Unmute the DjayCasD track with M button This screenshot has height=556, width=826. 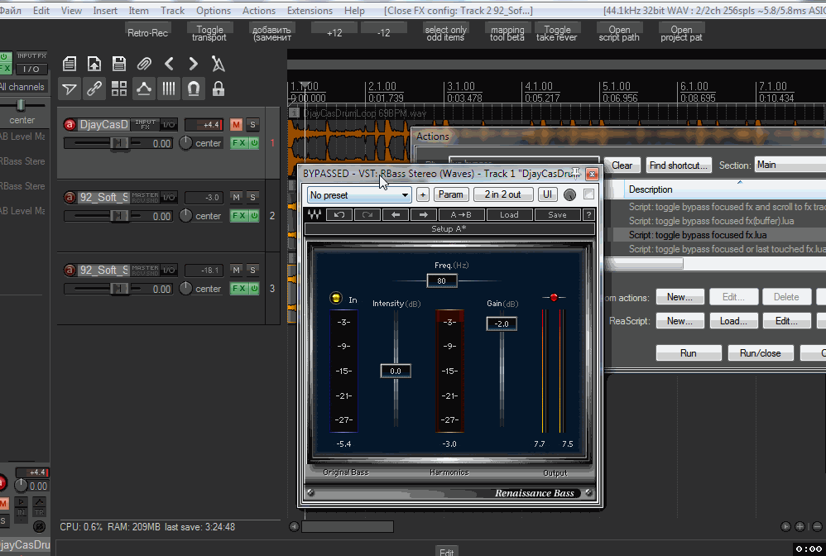click(x=236, y=125)
